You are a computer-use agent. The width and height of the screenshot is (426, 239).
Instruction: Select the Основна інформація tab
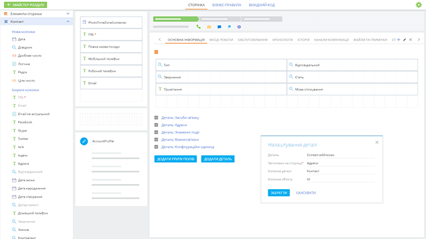(186, 40)
